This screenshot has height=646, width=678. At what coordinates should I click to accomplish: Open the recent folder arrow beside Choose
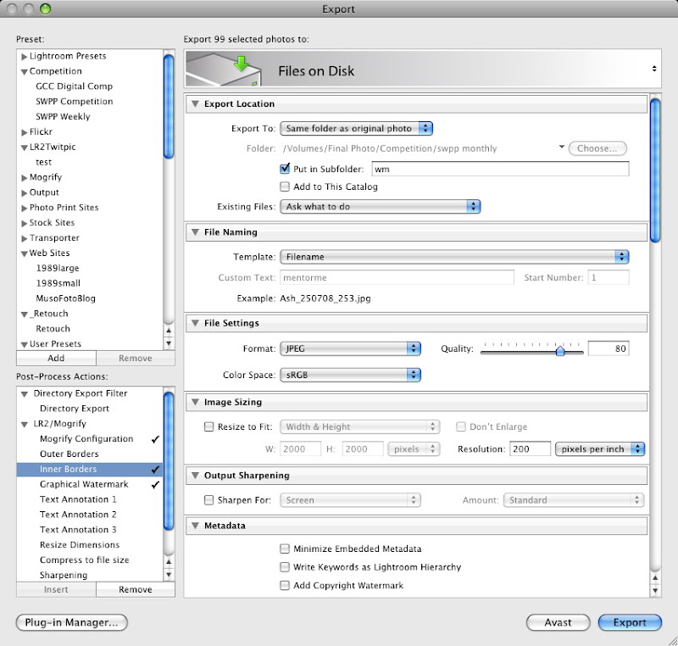561,147
